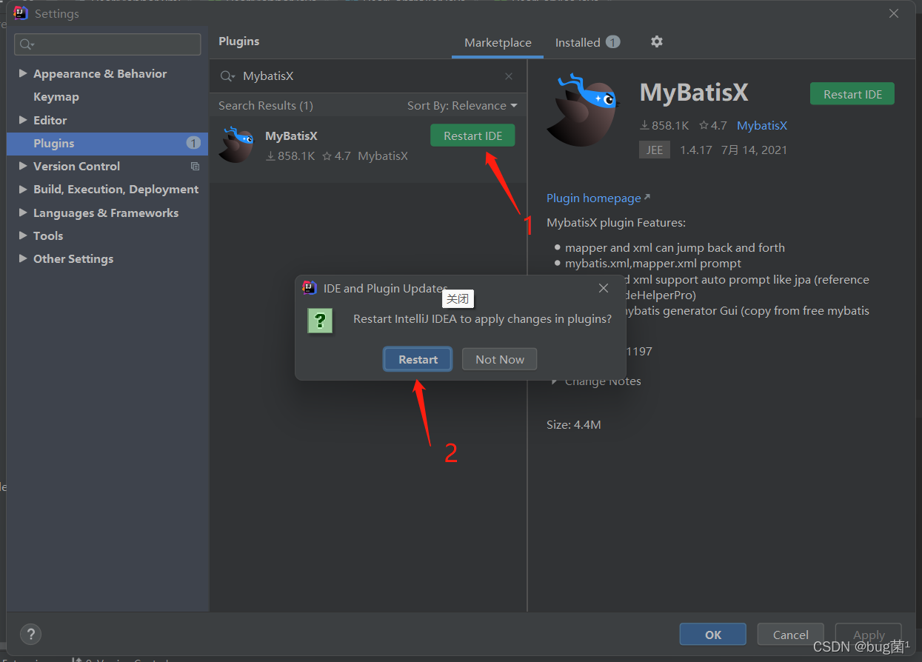Click version 1.4.17 text
This screenshot has height=662, width=922.
pyautogui.click(x=696, y=150)
